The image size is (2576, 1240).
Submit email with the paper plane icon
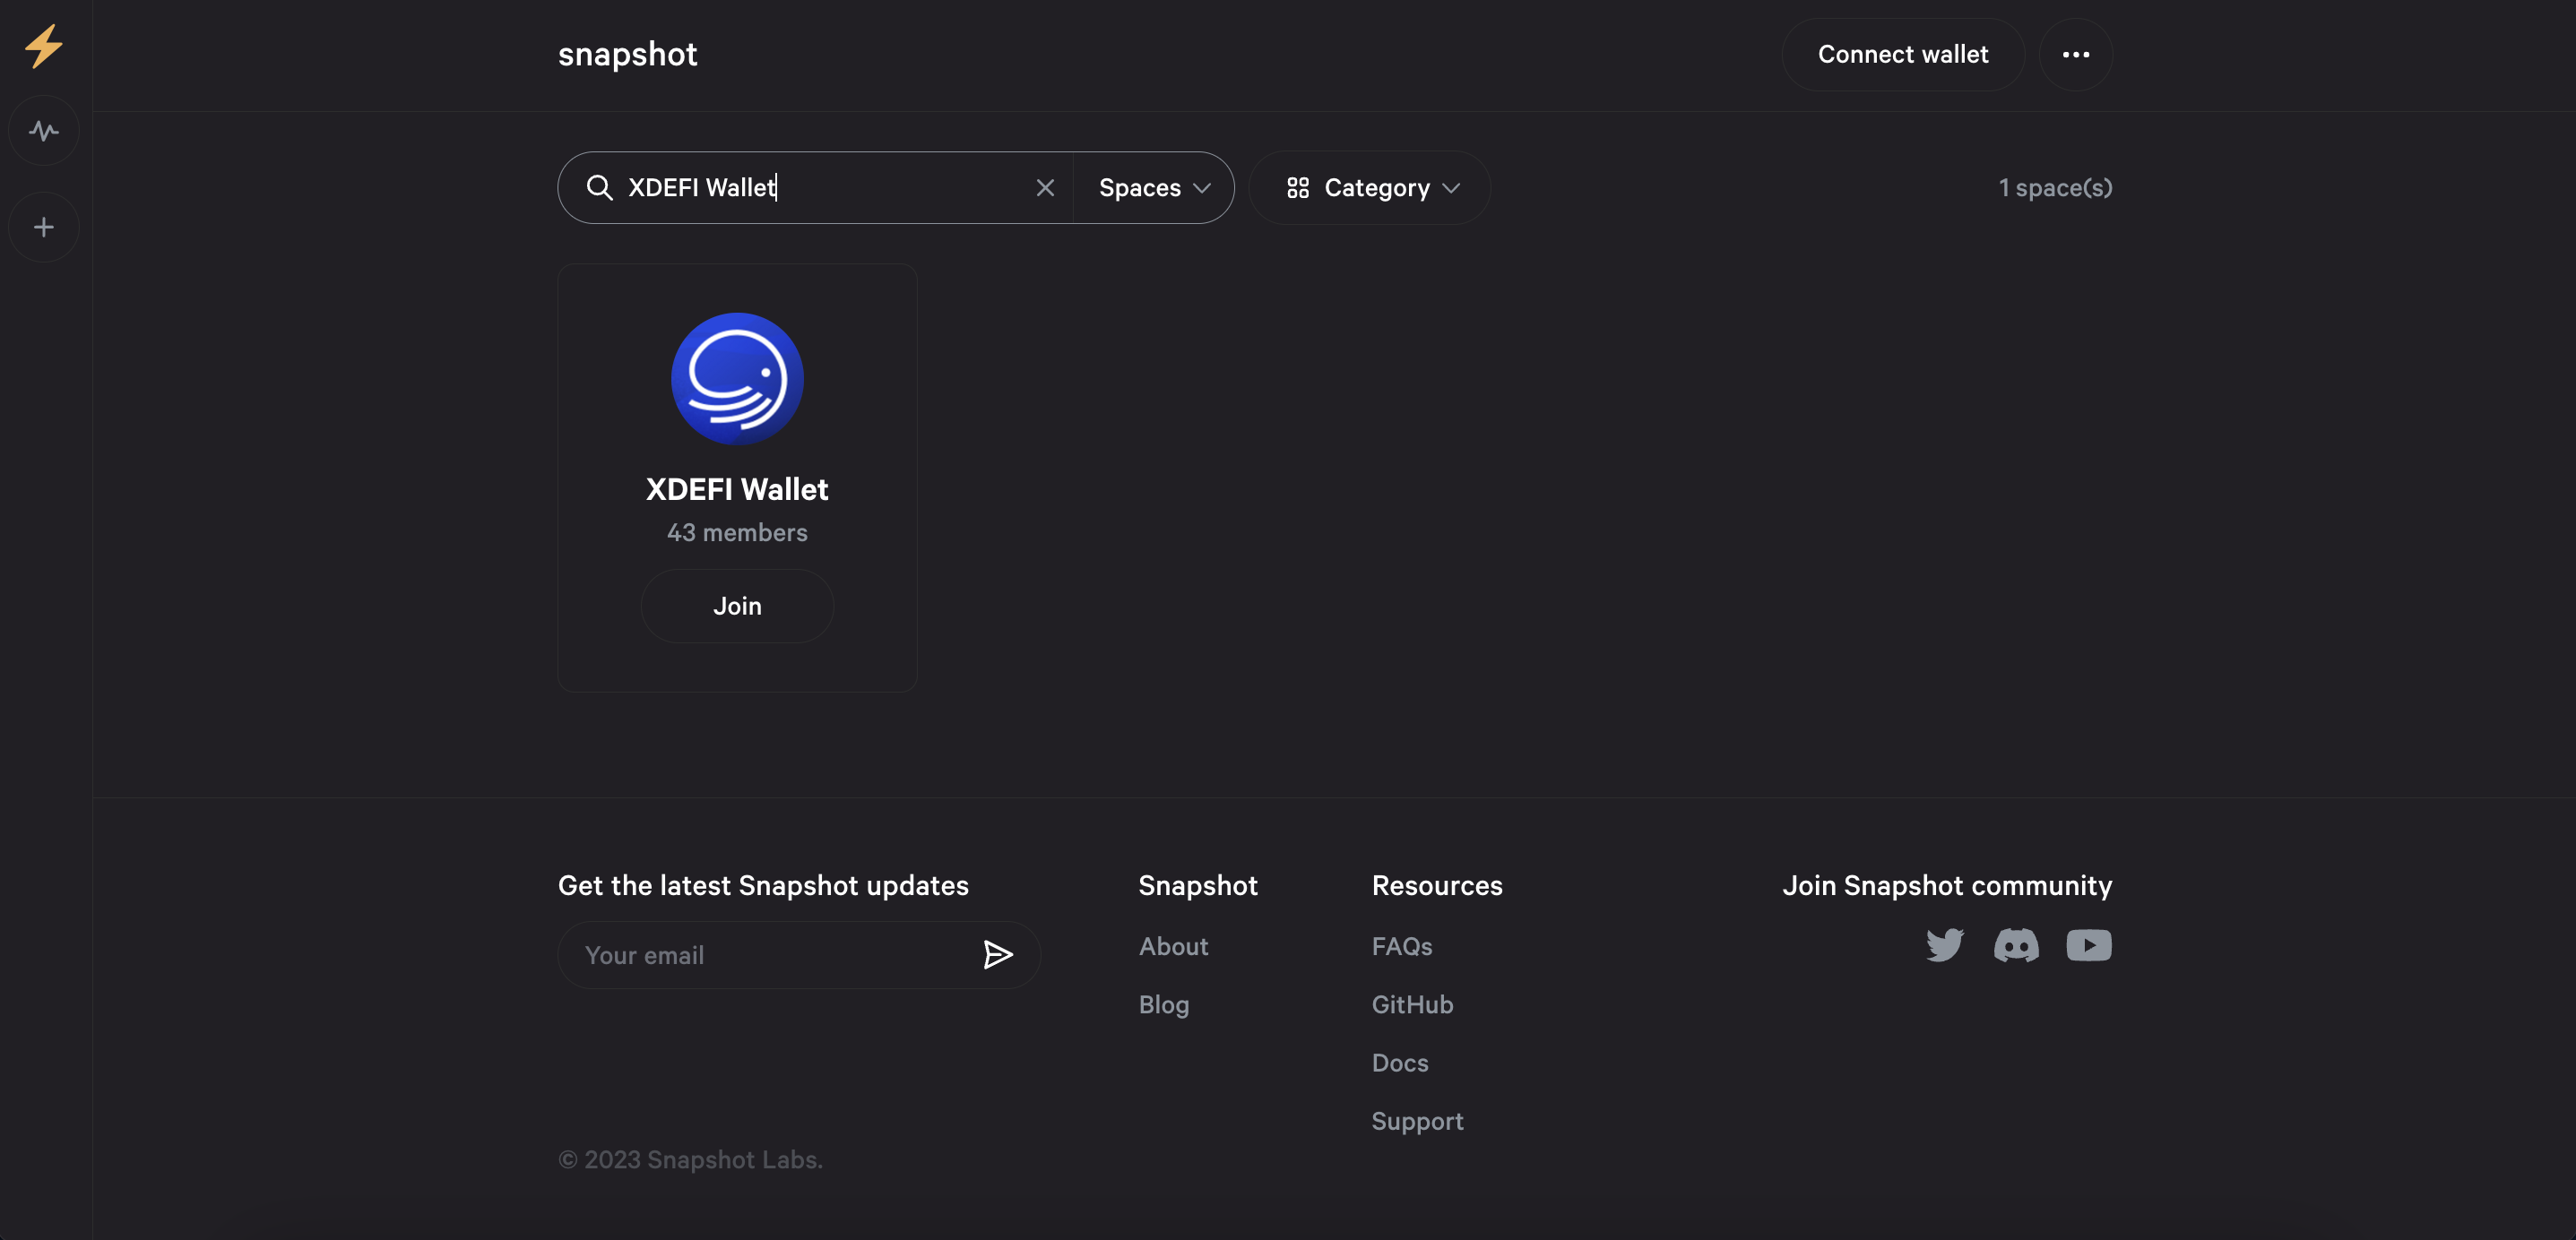(997, 955)
